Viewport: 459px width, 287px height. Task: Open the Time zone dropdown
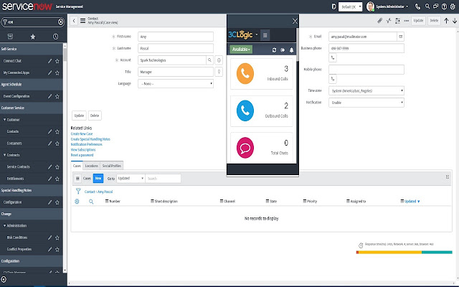coord(366,91)
